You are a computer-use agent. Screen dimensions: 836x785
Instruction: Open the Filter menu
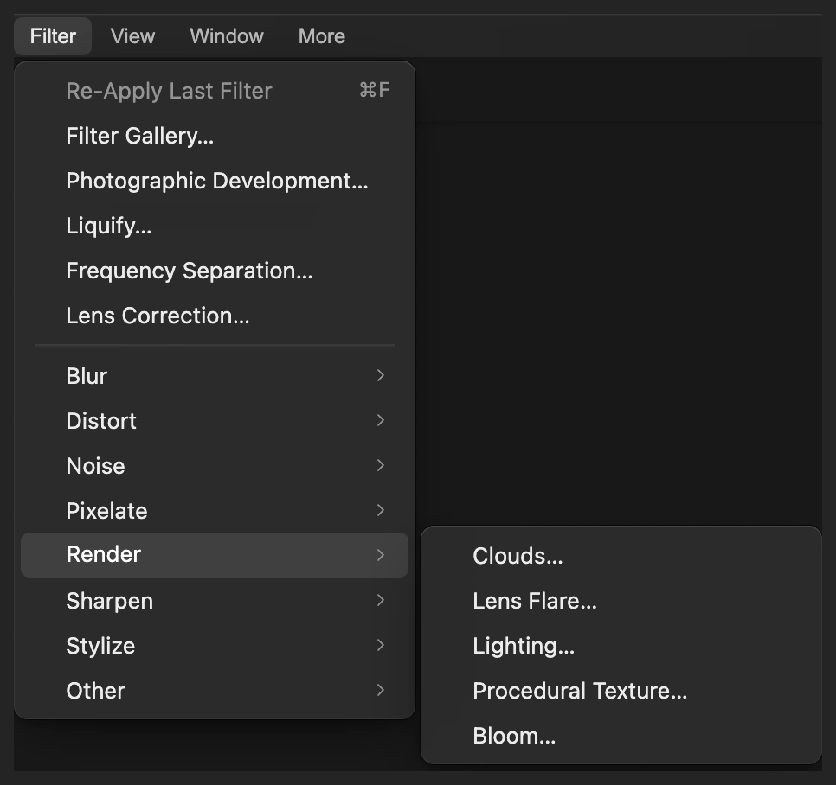53,36
